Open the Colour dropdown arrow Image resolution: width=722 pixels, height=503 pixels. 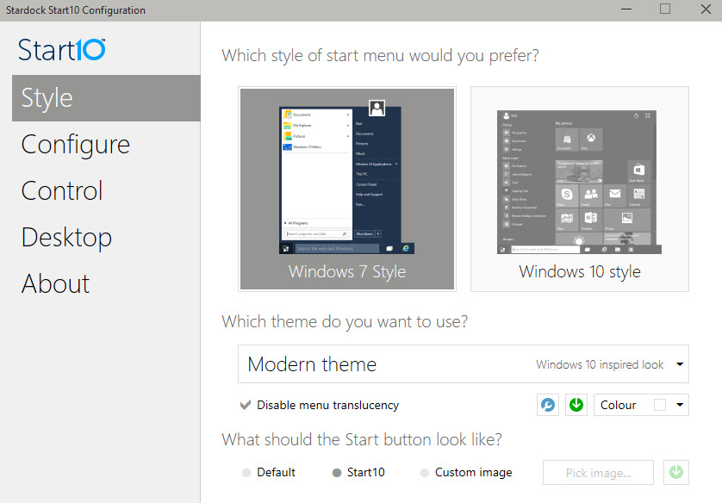coord(680,405)
